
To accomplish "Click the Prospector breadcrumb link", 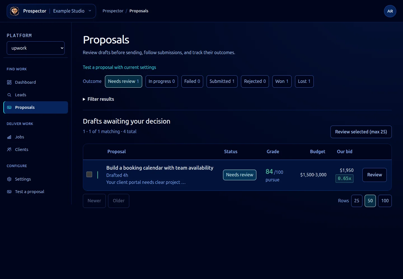I will [x=113, y=11].
